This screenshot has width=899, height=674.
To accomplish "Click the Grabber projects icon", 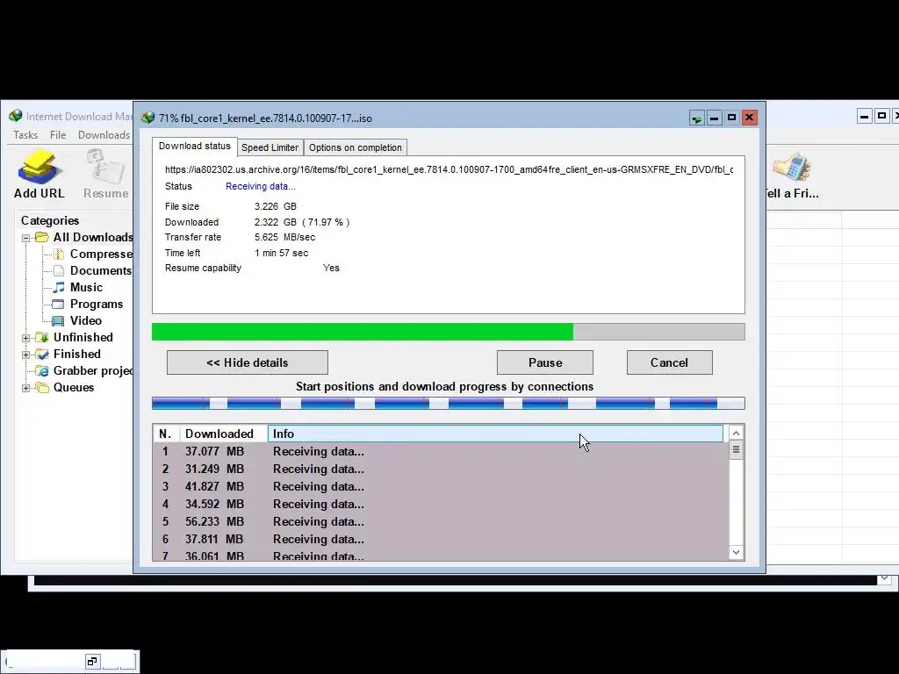I will coord(42,371).
